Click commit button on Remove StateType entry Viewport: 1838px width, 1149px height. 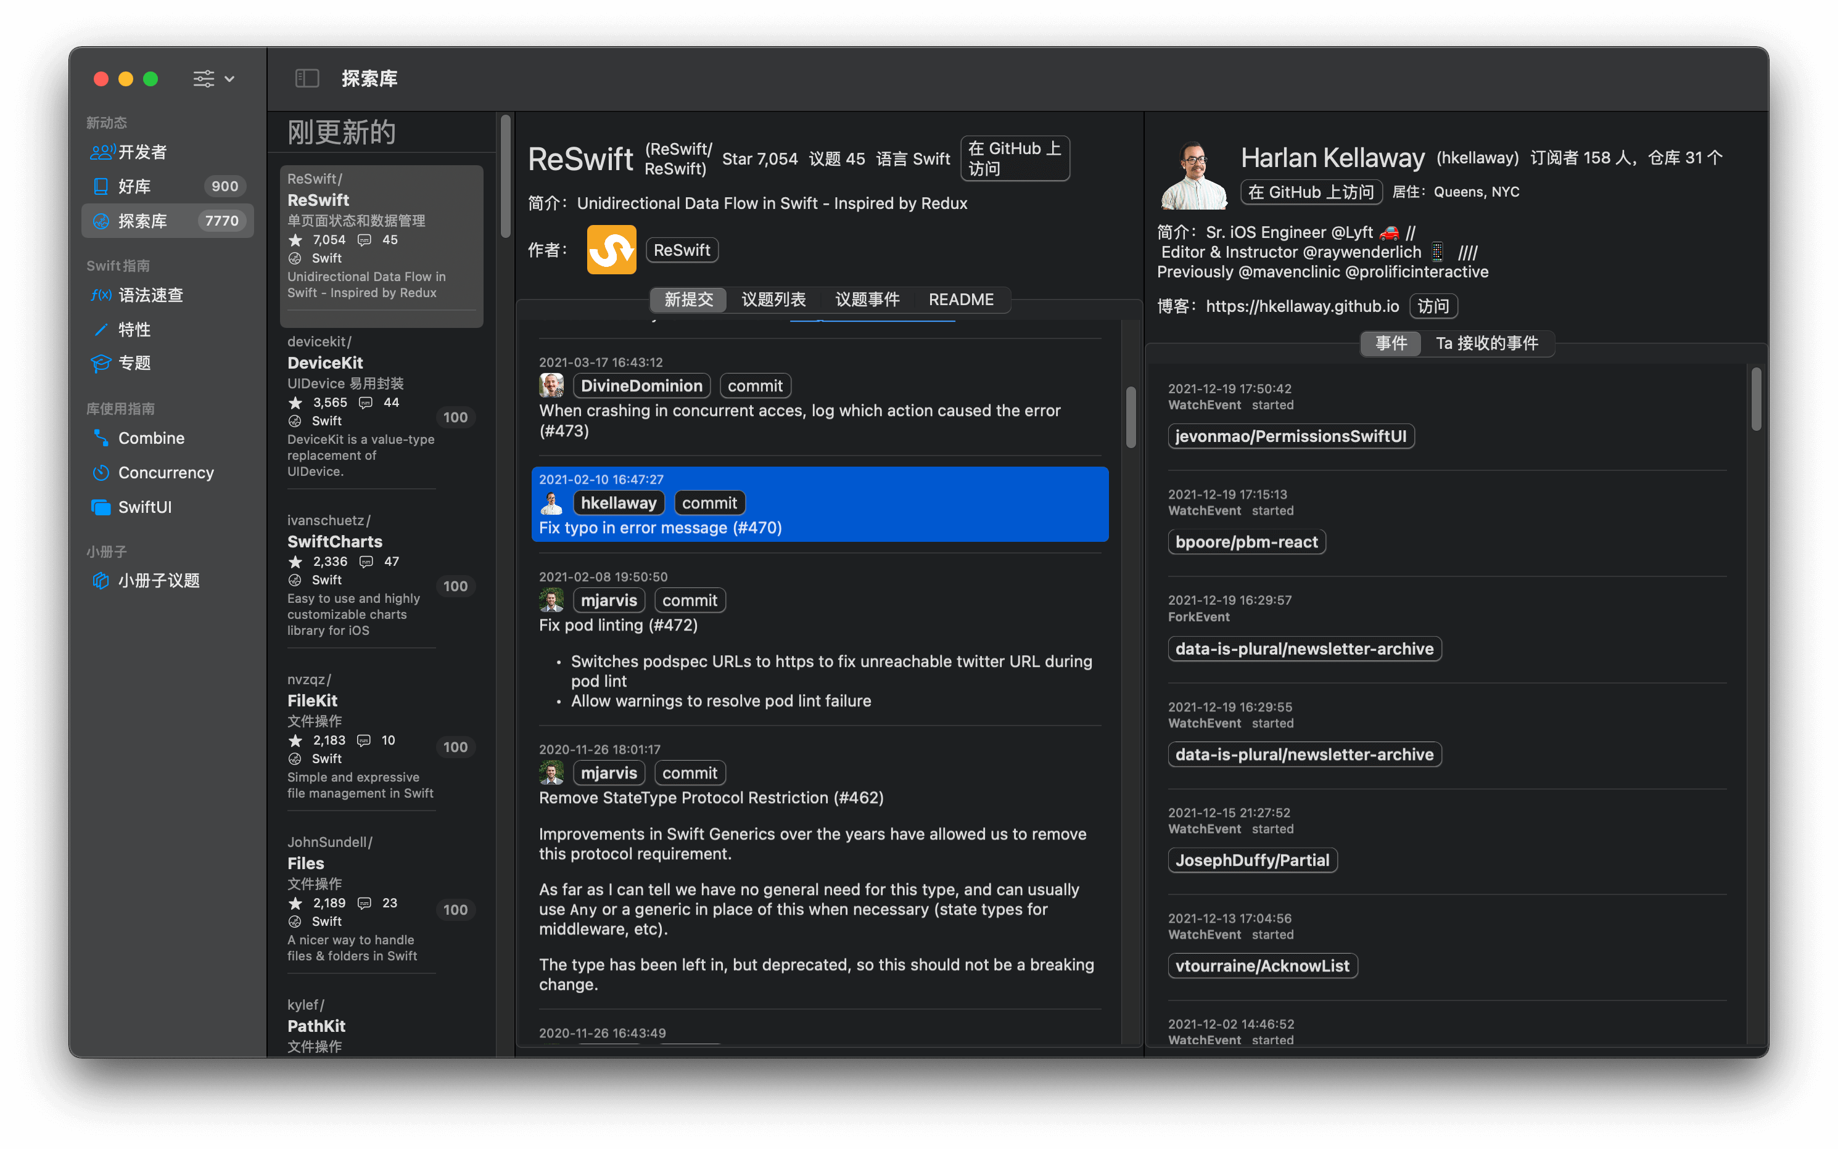coord(690,773)
